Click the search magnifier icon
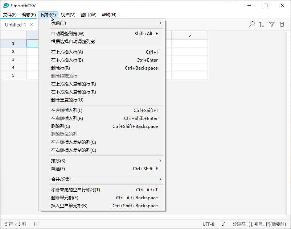Viewport: 291px width, 229px height. point(252,24)
